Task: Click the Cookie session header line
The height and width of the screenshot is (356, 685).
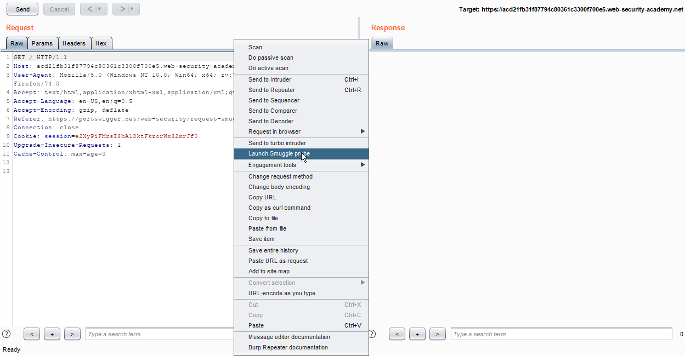Action: (x=105, y=136)
